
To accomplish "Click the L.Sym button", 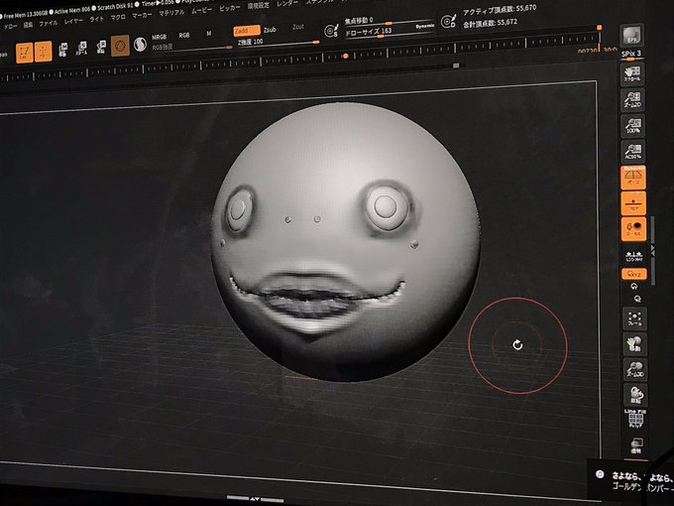I will point(634,256).
